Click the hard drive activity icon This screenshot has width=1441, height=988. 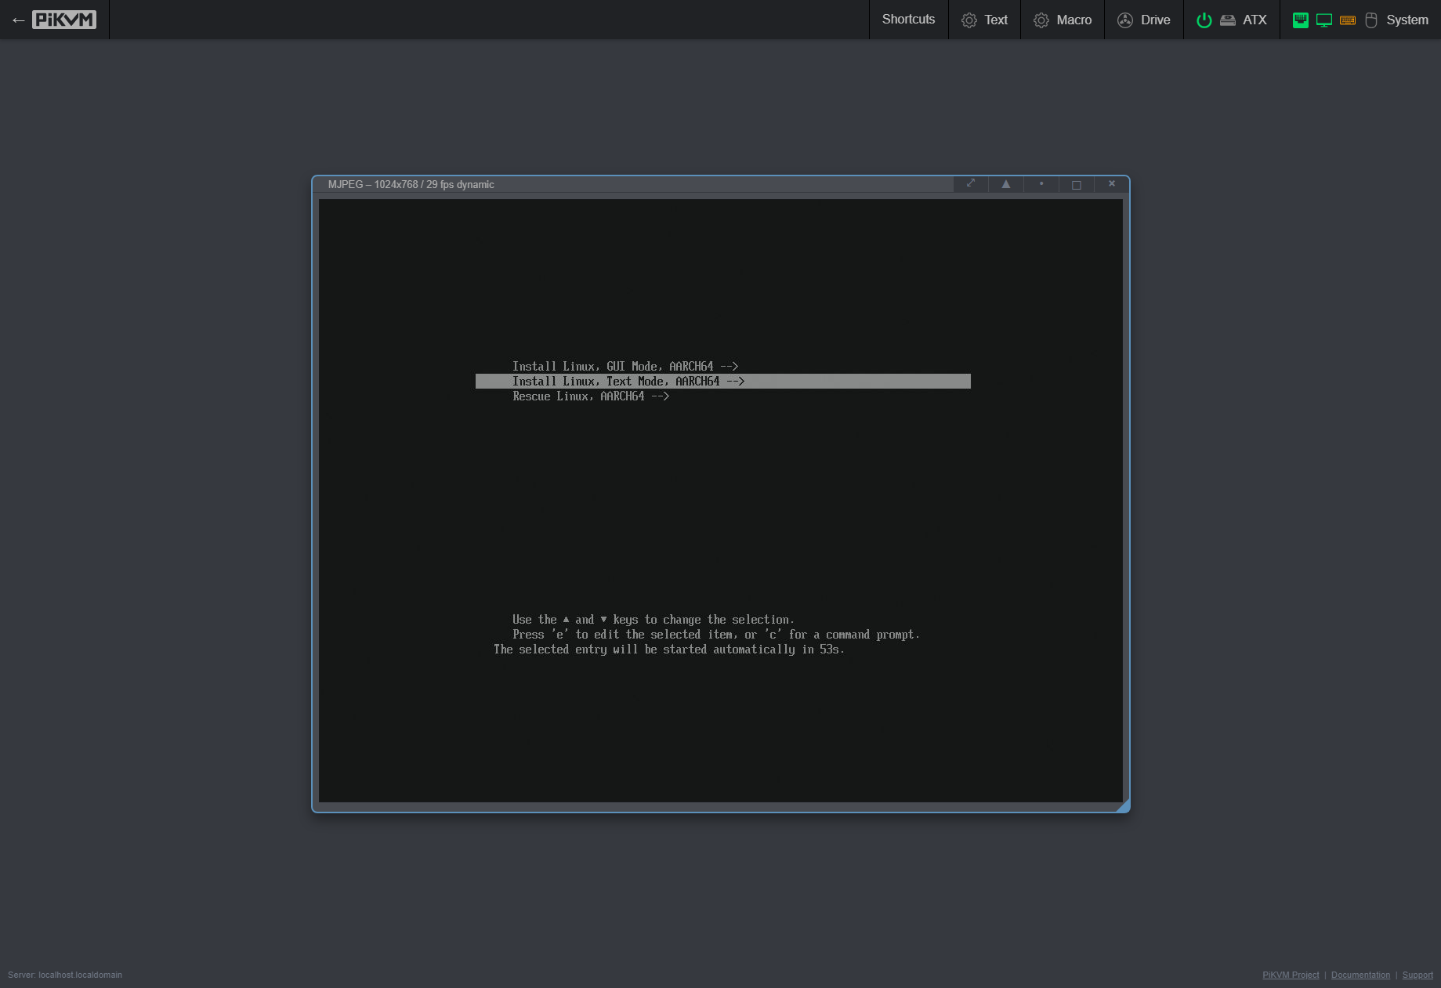click(x=1227, y=20)
